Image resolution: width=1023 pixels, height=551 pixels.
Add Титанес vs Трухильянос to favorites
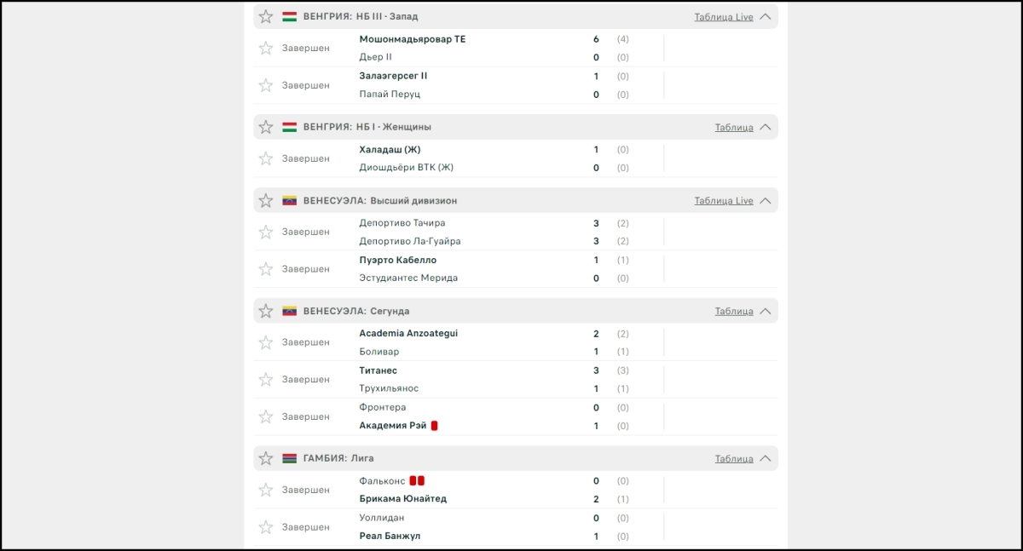click(266, 380)
